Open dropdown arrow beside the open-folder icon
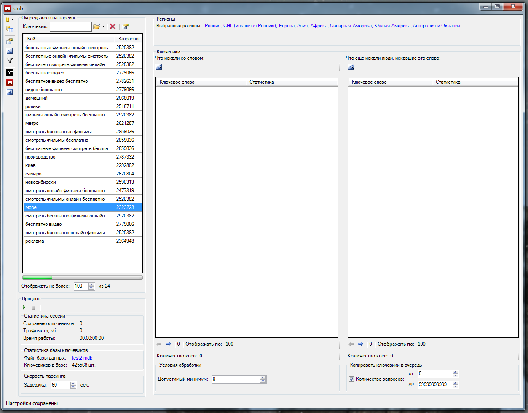 pyautogui.click(x=104, y=27)
